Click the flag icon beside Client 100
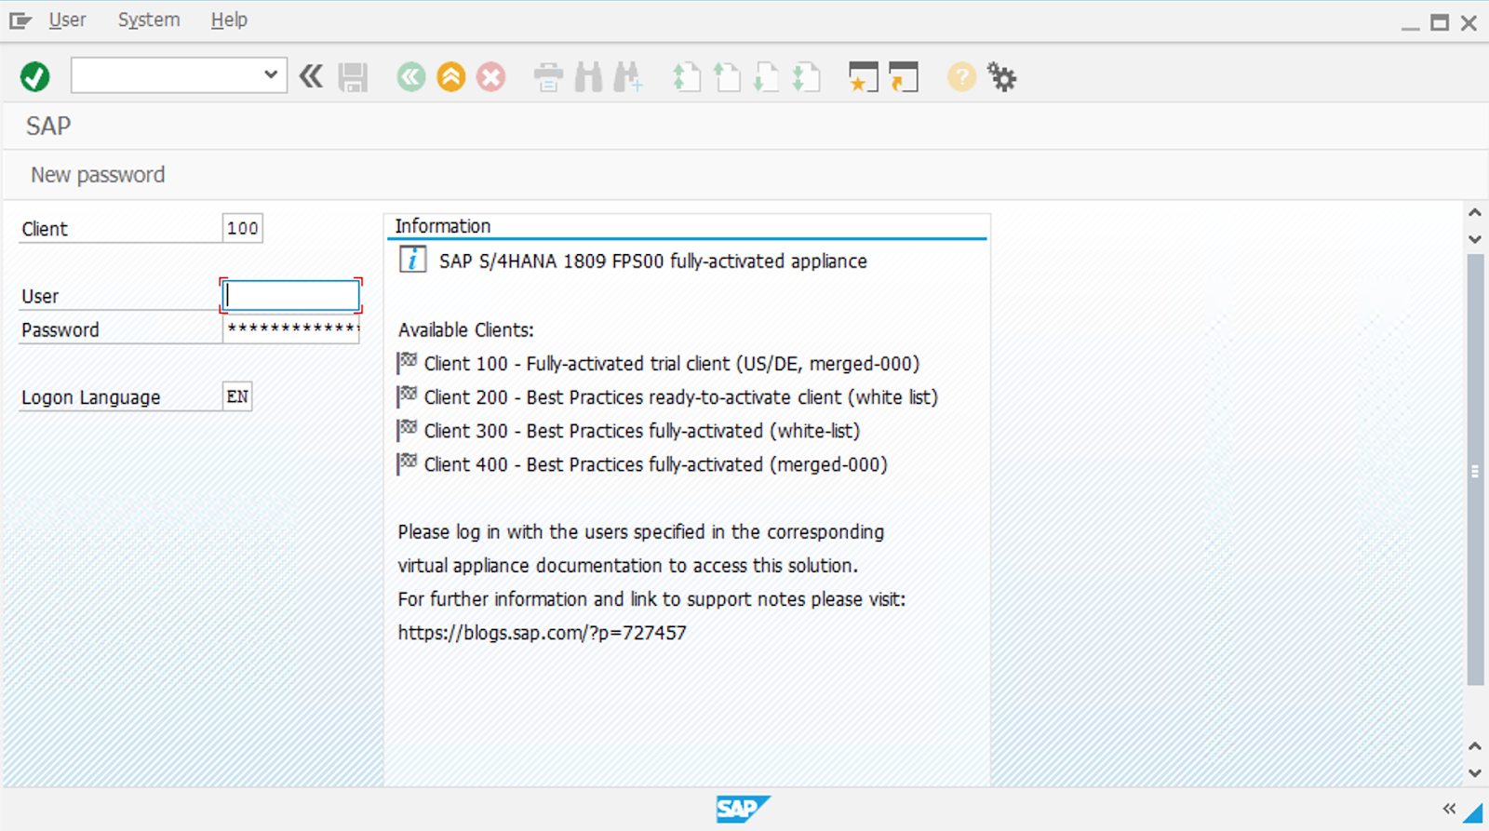The image size is (1489, 831). pyautogui.click(x=407, y=363)
